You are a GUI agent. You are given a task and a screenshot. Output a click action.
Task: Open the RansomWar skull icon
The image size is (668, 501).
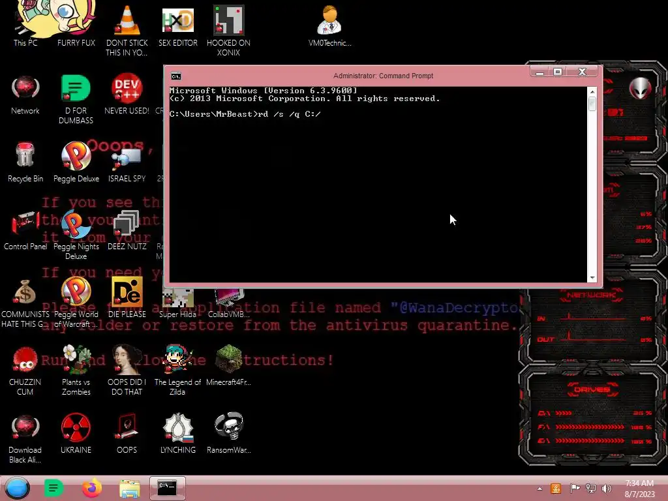coord(228,433)
